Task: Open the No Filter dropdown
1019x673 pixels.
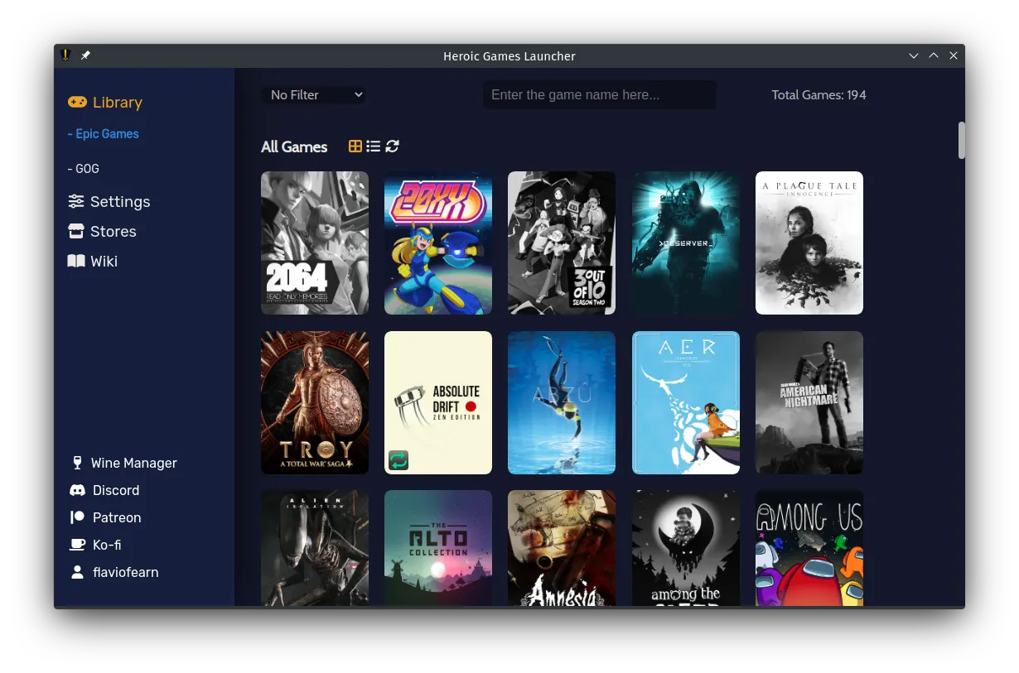Action: click(316, 95)
